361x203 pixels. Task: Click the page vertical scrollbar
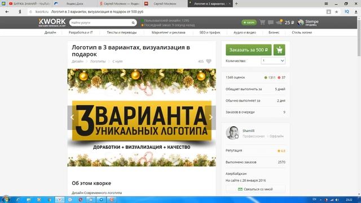pos(359,38)
